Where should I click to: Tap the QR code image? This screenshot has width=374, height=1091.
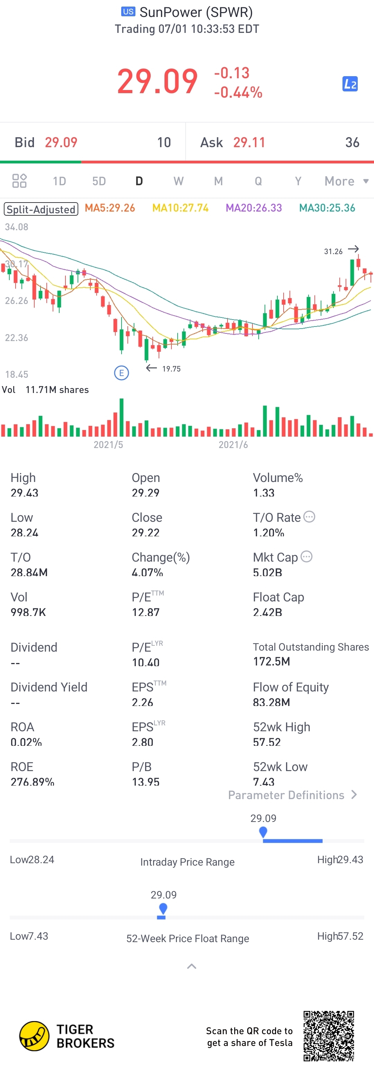point(329,1036)
